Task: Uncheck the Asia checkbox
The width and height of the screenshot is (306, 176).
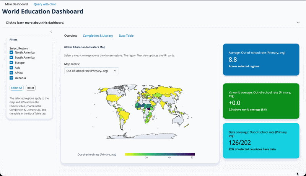Action: pos(12,68)
